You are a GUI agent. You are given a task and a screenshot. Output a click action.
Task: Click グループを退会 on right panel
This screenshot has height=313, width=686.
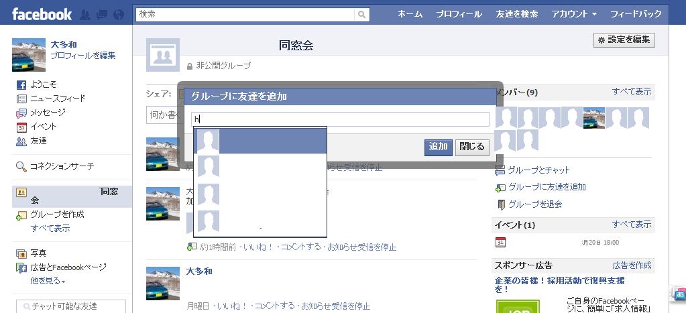pyautogui.click(x=535, y=204)
